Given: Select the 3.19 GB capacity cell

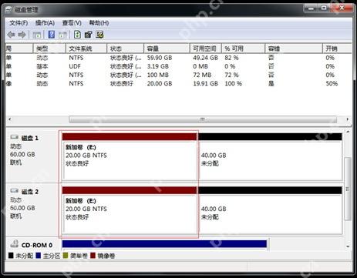Looking at the screenshot, I should tap(158, 66).
